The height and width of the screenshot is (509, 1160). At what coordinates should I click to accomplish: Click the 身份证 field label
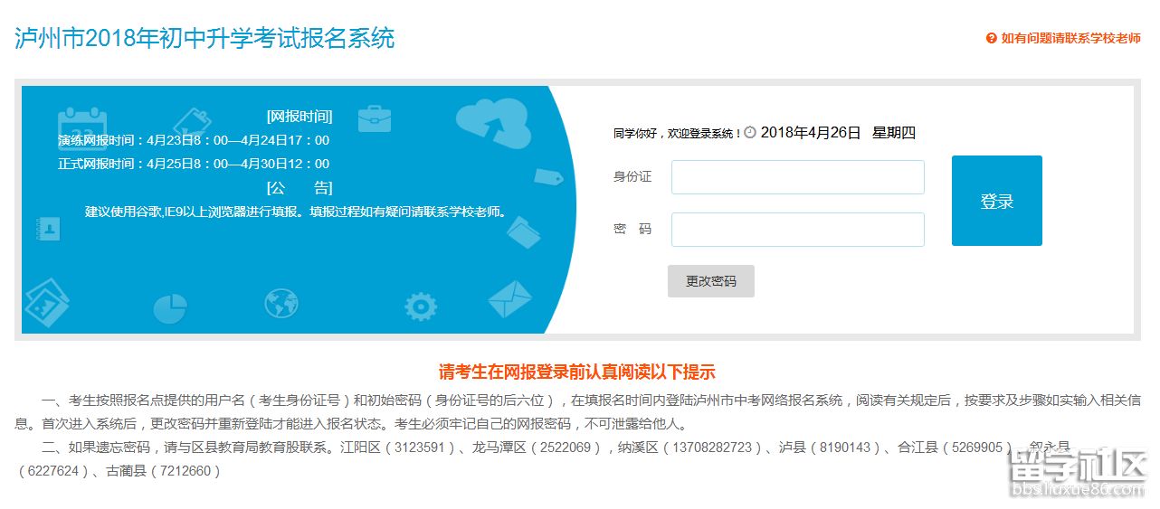pyautogui.click(x=632, y=177)
